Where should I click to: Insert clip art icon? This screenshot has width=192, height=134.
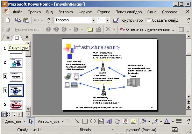tap(125, 121)
